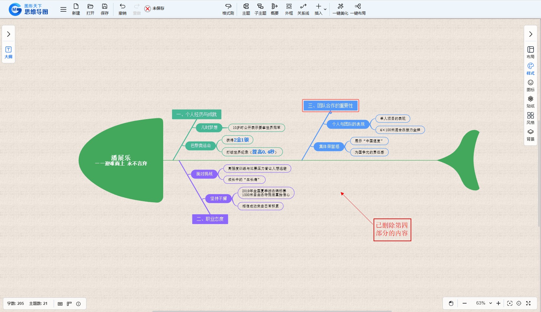Add a relationship line (关系线)
The image size is (541, 312).
pyautogui.click(x=303, y=9)
